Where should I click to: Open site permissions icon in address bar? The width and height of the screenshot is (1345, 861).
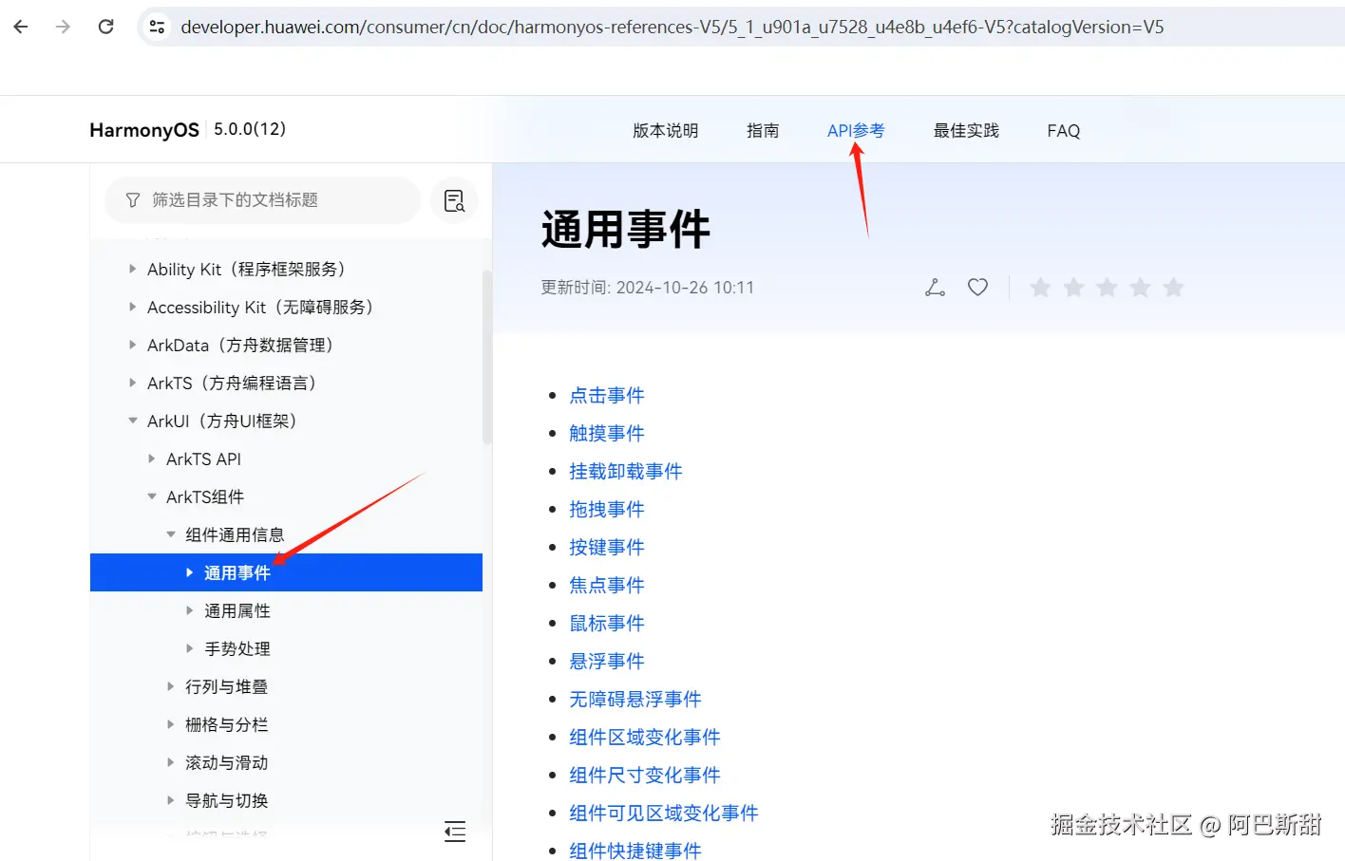(x=157, y=27)
